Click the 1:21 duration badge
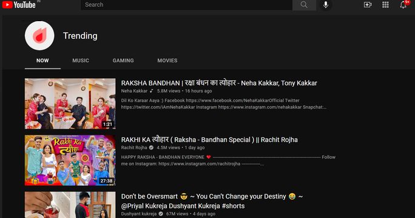Image resolution: width=415 pixels, height=218 pixels. coord(107,124)
